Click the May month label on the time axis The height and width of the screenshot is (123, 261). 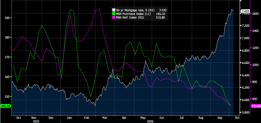tap(143, 118)
